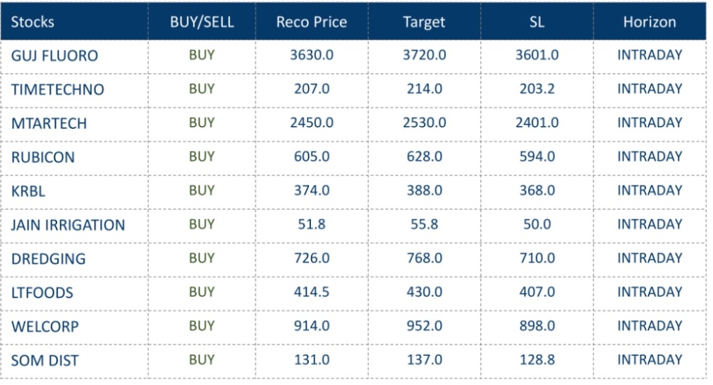
Task: Click the TIMETECHNO stock row
Action: point(57,90)
